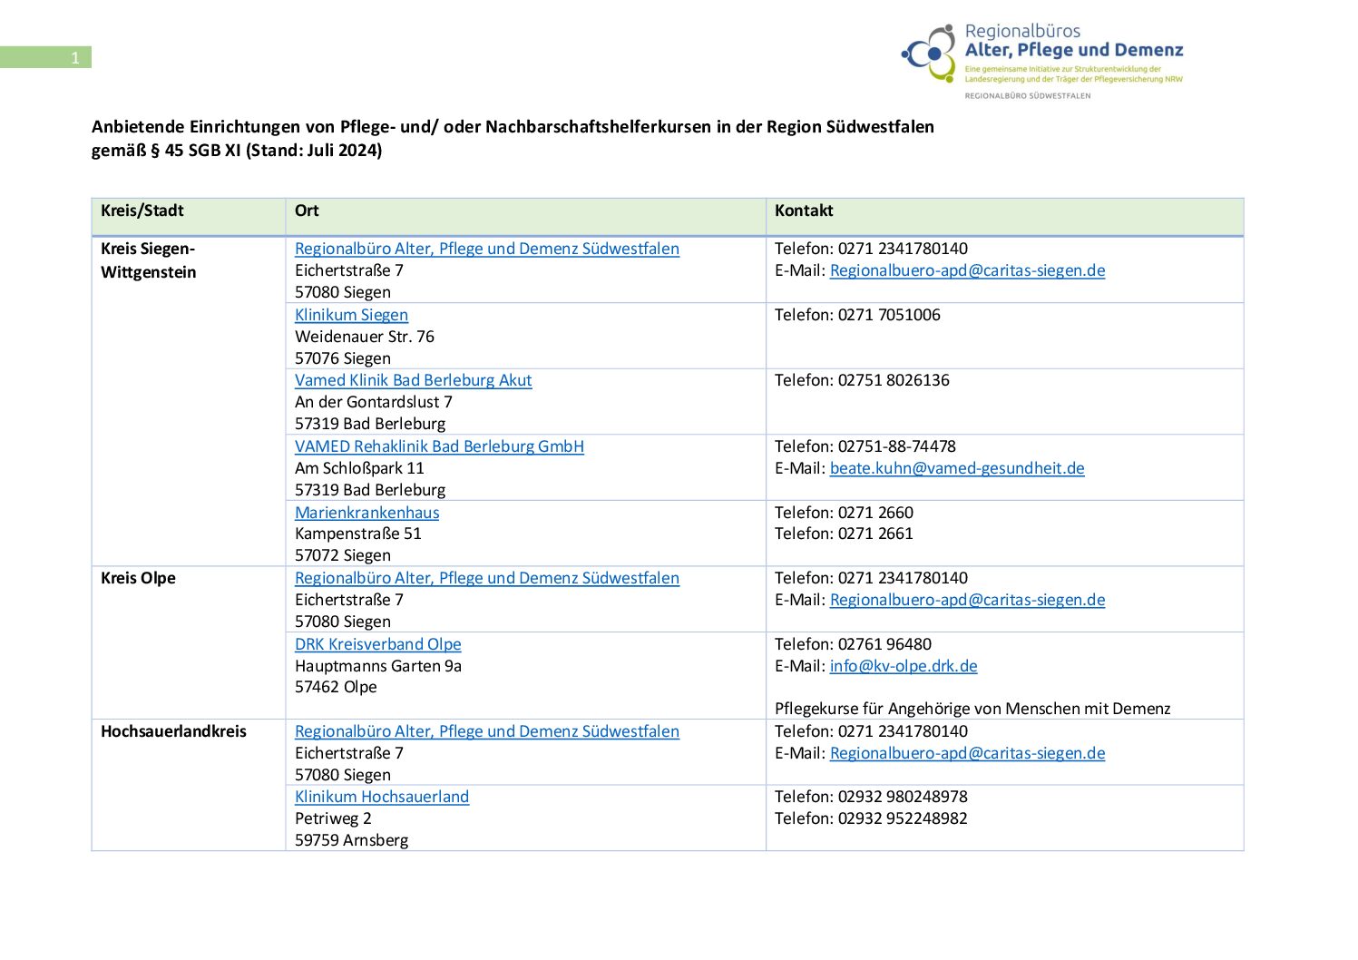Image resolution: width=1358 pixels, height=960 pixels.
Task: Open Regionalbüro link in Kreis Siegen-Wittgenstein row
Action: pos(486,249)
